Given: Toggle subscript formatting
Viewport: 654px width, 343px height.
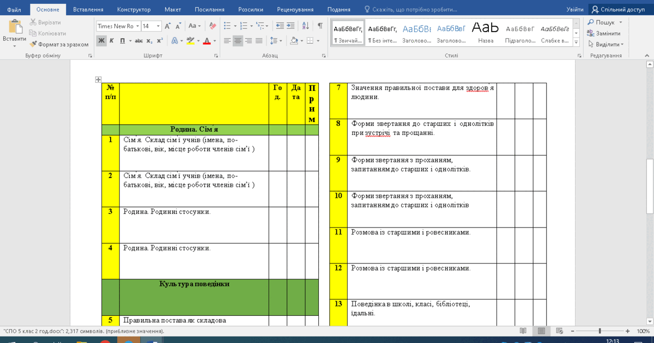Looking at the screenshot, I should click(149, 40).
